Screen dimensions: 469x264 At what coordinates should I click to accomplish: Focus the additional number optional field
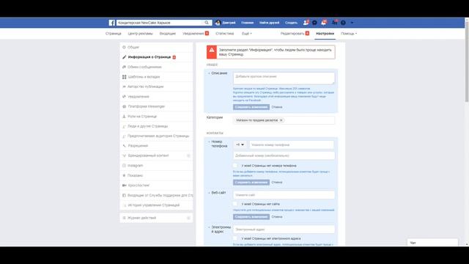pyautogui.click(x=284, y=155)
